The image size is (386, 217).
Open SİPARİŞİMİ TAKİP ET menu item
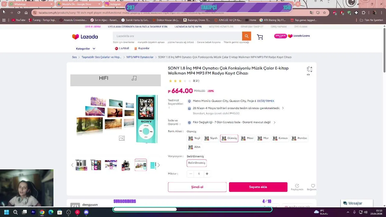tap(252, 27)
